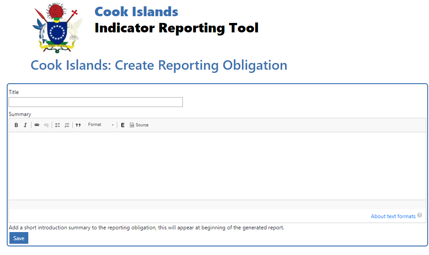Screen dimensions: 429x255
Task: Click the Create Reporting Obligation page heading
Action: tap(159, 65)
